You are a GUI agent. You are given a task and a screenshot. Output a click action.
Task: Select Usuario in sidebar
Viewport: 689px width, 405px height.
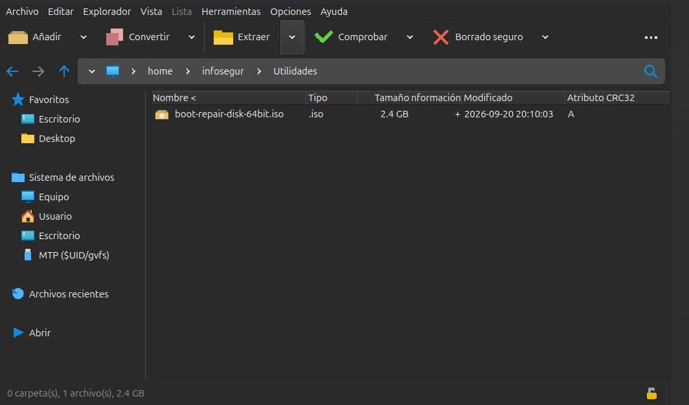pyautogui.click(x=55, y=216)
